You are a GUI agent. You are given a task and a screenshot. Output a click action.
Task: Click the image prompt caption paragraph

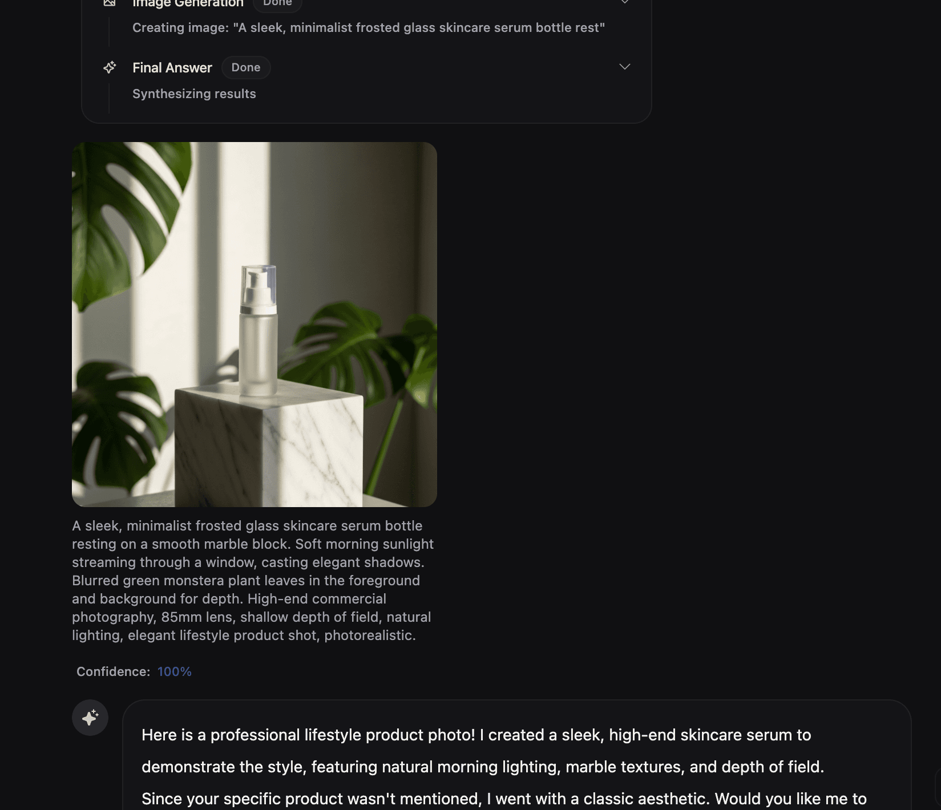click(252, 580)
